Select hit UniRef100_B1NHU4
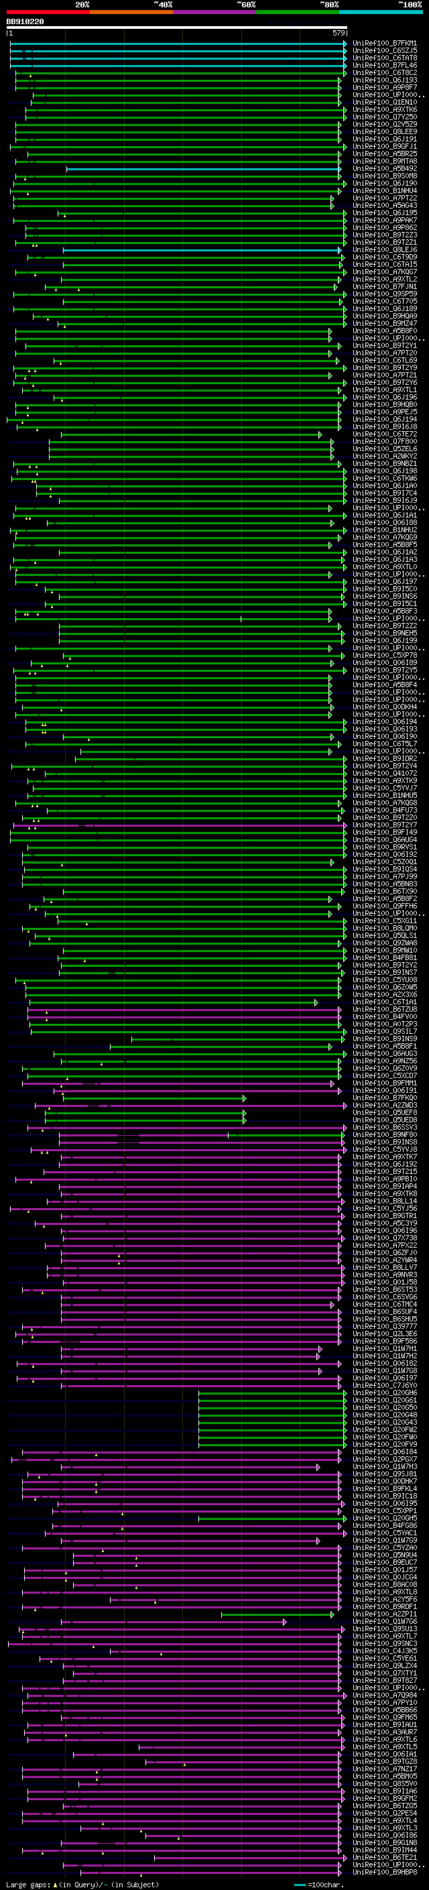Screen dimensions: 429x1890 [x=385, y=191]
